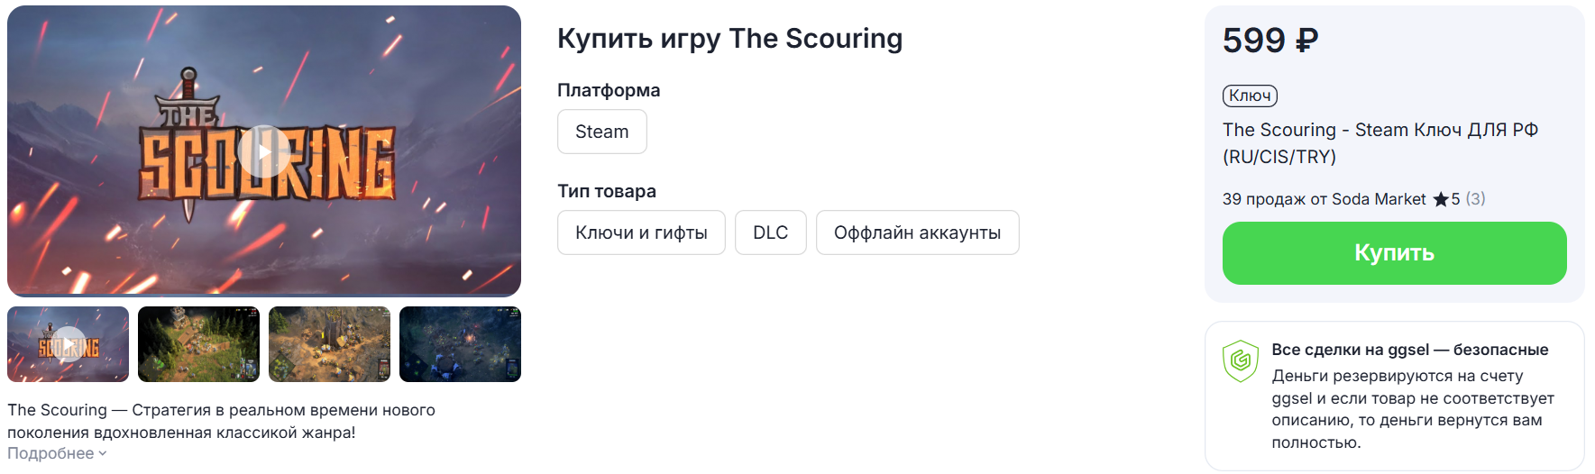Click the ggsel shield icon
The width and height of the screenshot is (1595, 474).
(x=1240, y=360)
